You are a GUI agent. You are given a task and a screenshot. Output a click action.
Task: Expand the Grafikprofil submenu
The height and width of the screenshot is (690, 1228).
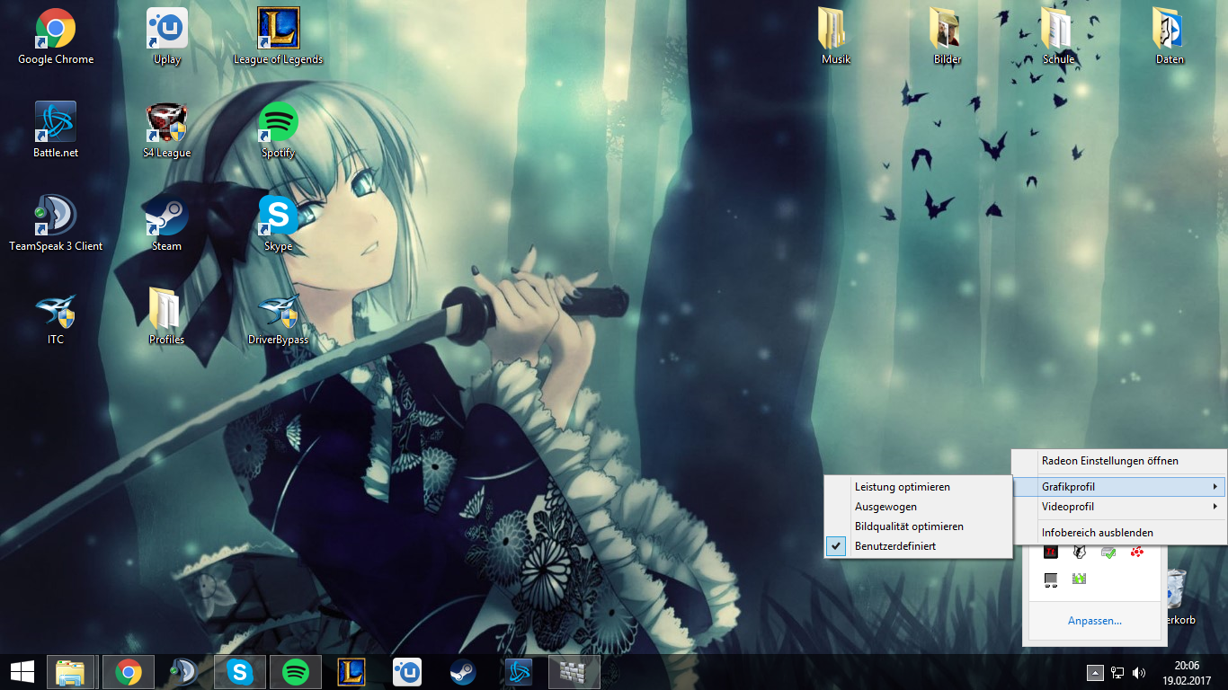click(x=1120, y=487)
